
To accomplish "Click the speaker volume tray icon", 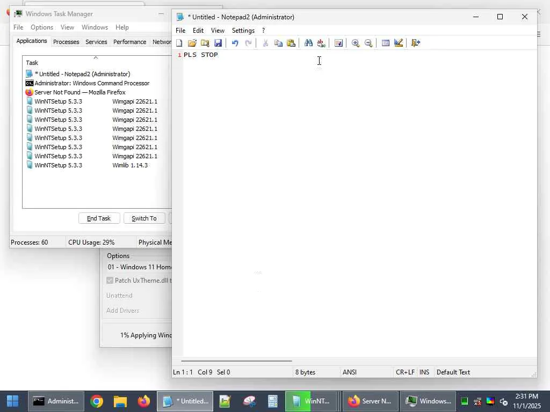I will (x=503, y=401).
